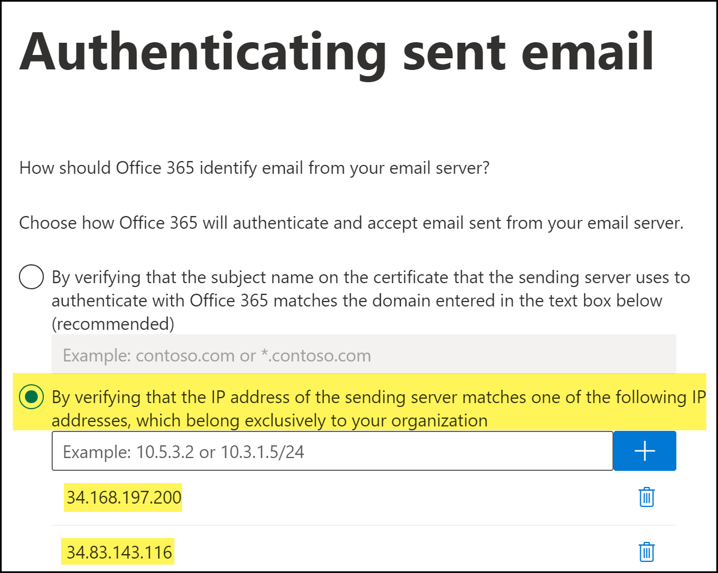Select the certificate subject name radio option
This screenshot has width=718, height=573.
pos(32,277)
